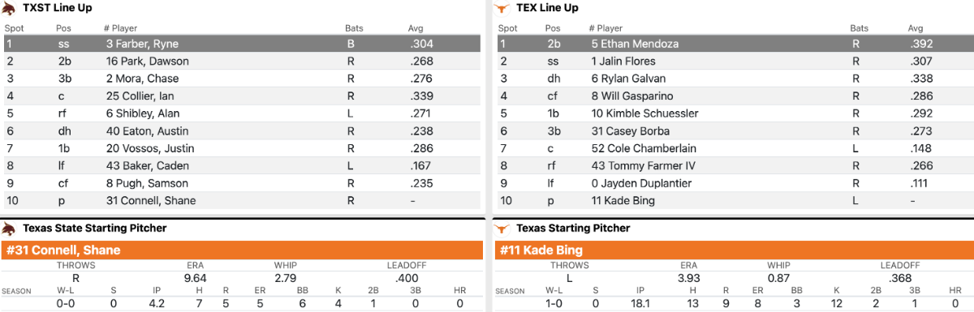Viewport: 974px width, 312px height.
Task: Click Pos column header in TXST lineup
Action: coord(63,28)
